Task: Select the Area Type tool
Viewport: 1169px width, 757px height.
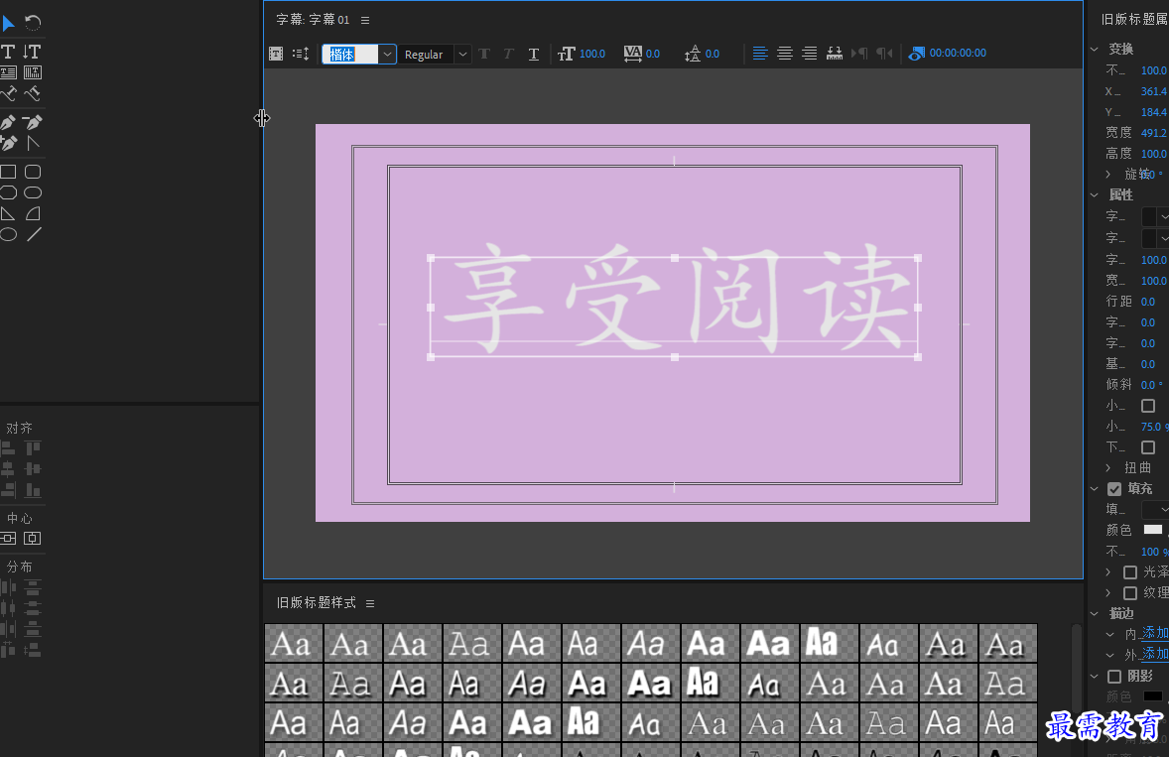Action: tap(8, 72)
